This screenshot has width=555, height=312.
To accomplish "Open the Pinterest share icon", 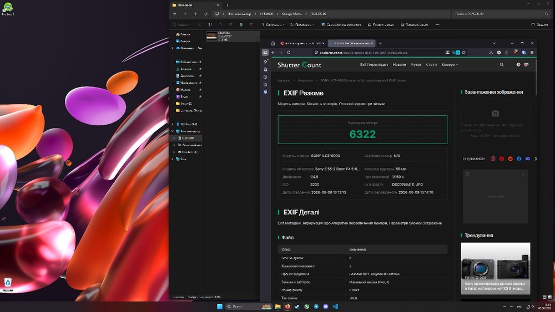I will pos(502,158).
